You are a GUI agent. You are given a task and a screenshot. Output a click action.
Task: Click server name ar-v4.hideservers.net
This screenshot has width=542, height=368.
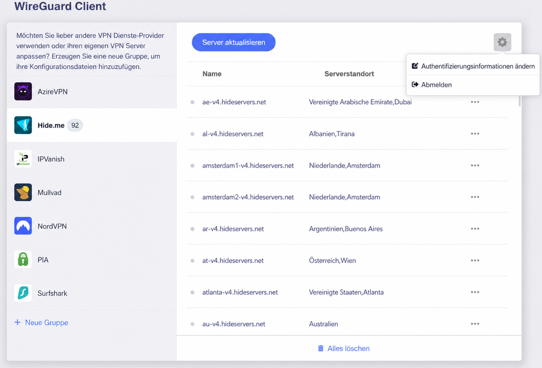point(233,229)
